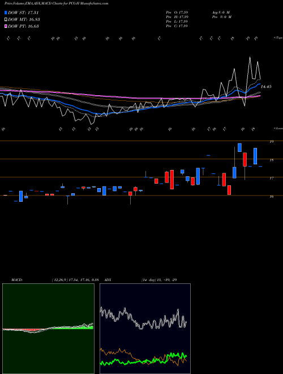Click the highest white price line peak
283x374 pixels.
pos(250,57)
